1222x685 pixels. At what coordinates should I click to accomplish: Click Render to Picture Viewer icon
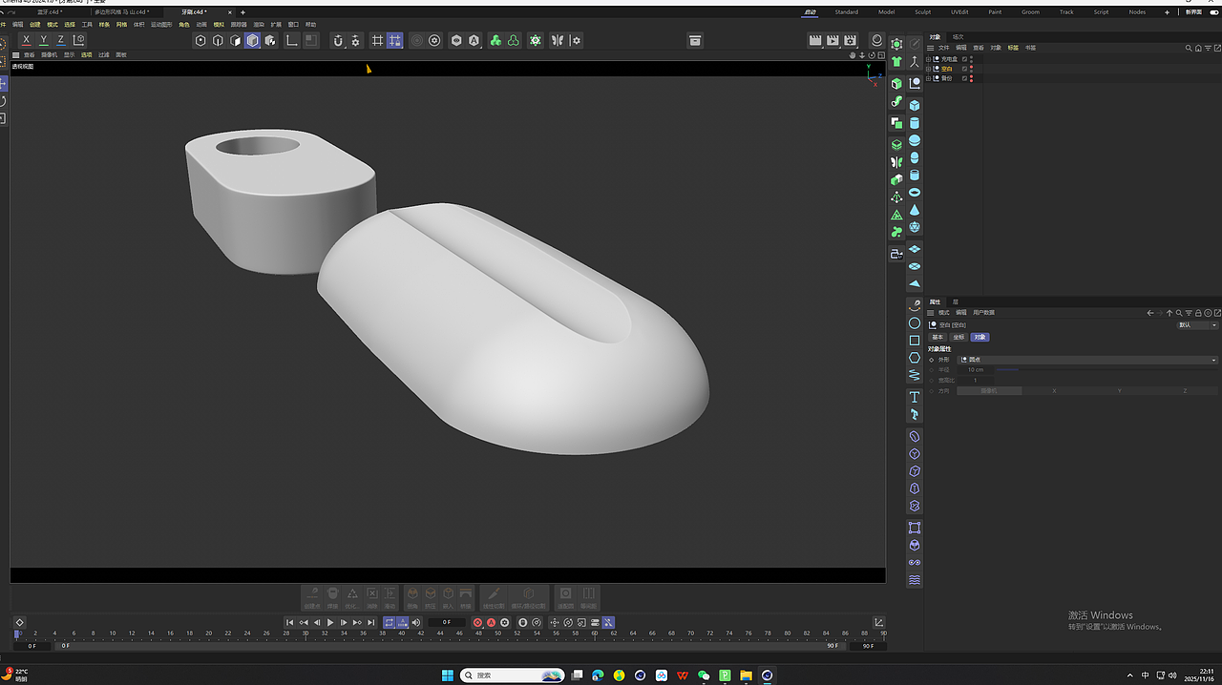(x=832, y=40)
